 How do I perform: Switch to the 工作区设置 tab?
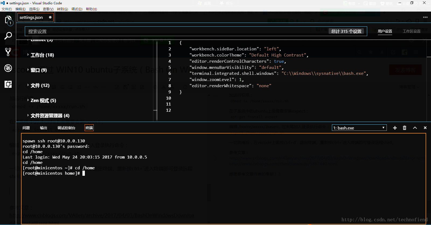click(x=411, y=31)
